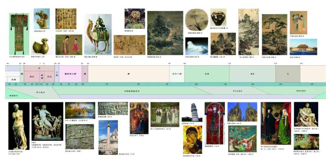Select the 五代十国 period block
The image size is (326, 165).
click(177, 74)
